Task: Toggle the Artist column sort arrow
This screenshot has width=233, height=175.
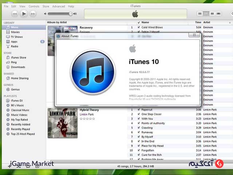Action: pos(230,23)
